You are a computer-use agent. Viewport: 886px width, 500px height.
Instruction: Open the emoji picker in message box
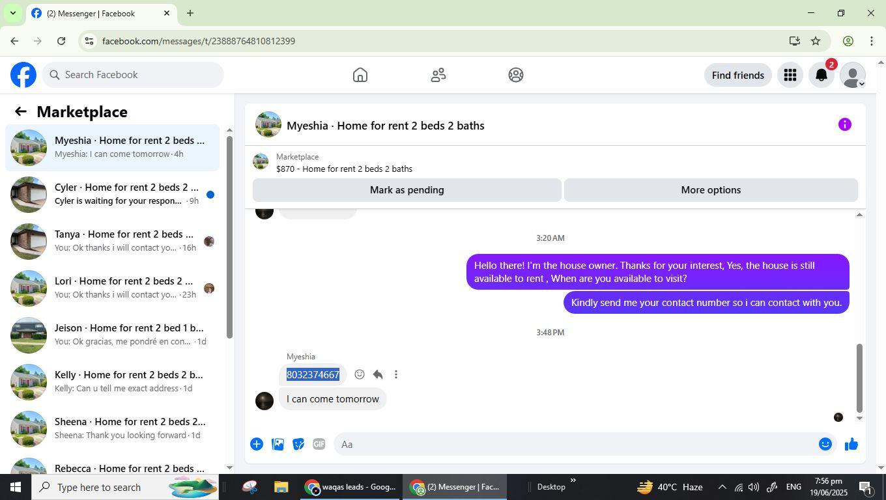click(825, 444)
